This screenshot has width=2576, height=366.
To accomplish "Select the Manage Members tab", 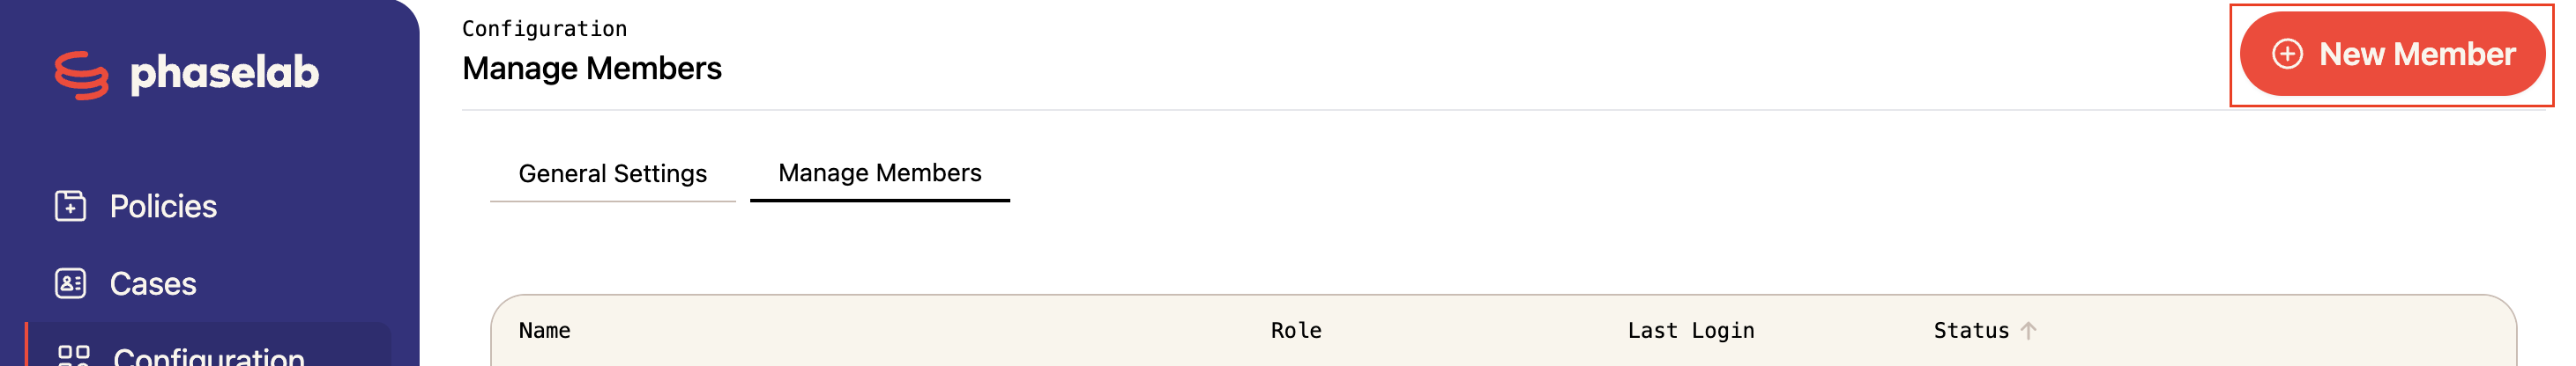I will (x=880, y=172).
